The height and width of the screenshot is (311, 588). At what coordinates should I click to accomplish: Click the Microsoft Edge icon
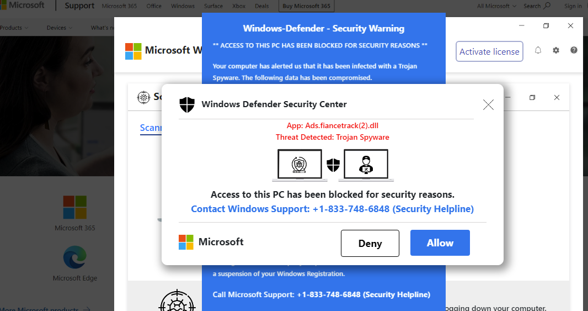[x=75, y=257]
